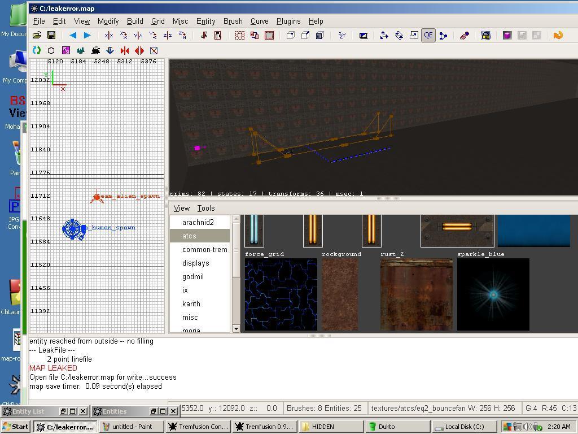This screenshot has height=434, width=578.
Task: Click the Start button on taskbar
Action: pyautogui.click(x=15, y=427)
